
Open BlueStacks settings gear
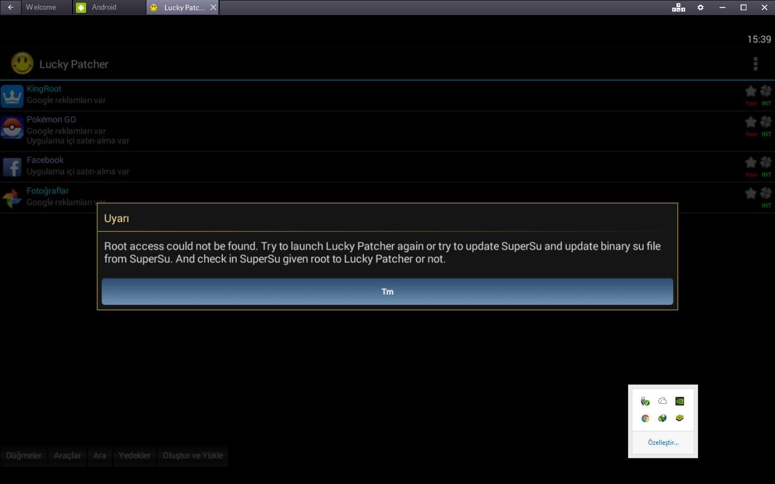[x=700, y=8]
